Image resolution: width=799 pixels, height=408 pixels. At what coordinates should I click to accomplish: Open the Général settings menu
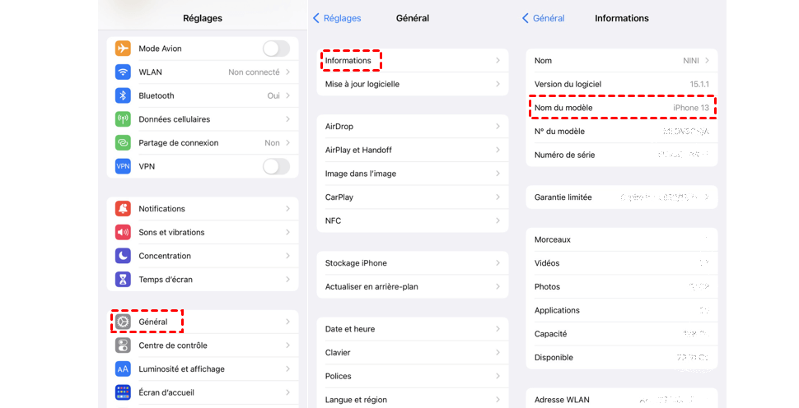click(x=152, y=322)
